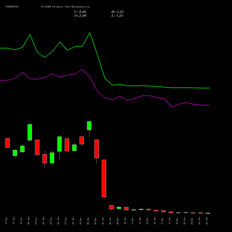
Task: Click the symbol name at top left
Action: [x=12, y=6]
